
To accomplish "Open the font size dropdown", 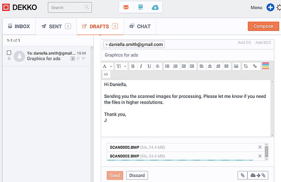I will (121, 66).
